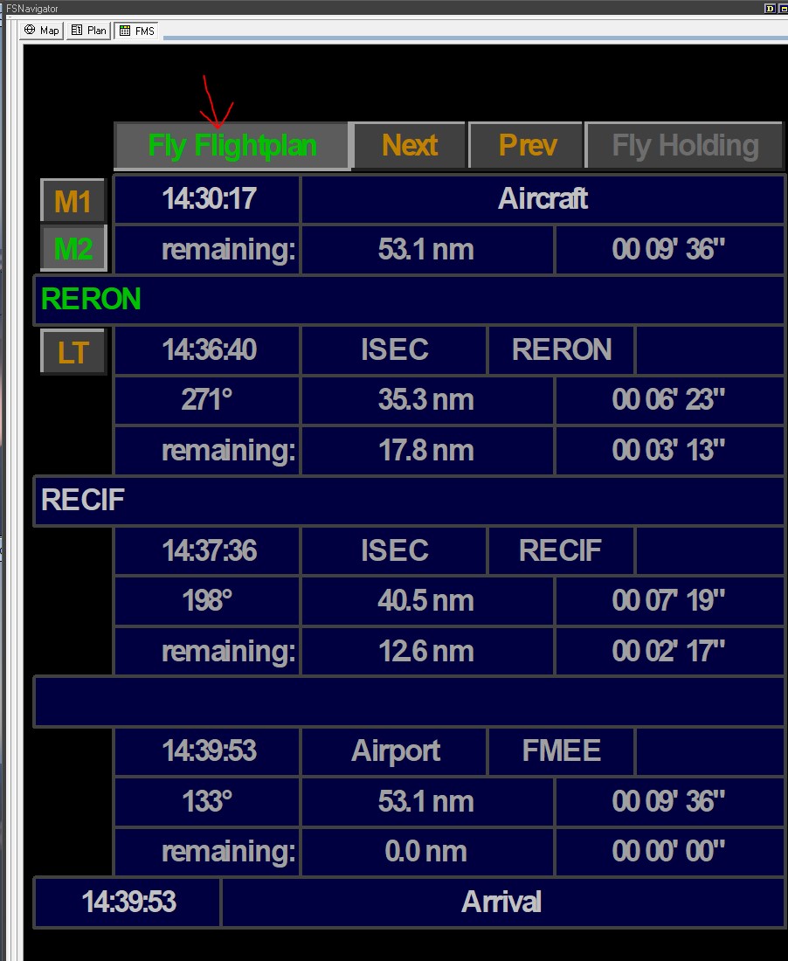Click the 133° heading cell
This screenshot has height=961, width=788.
(x=208, y=802)
